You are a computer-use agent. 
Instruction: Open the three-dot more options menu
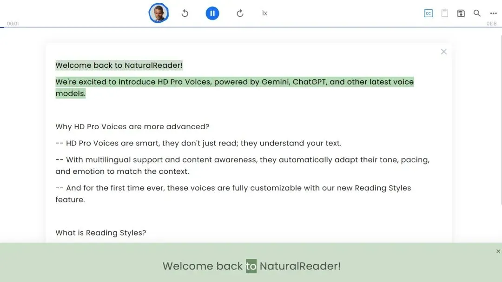tap(493, 13)
